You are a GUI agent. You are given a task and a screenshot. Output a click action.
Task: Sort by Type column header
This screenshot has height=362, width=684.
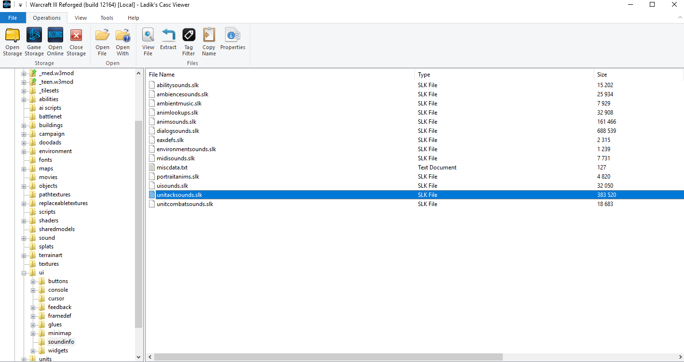pos(504,75)
